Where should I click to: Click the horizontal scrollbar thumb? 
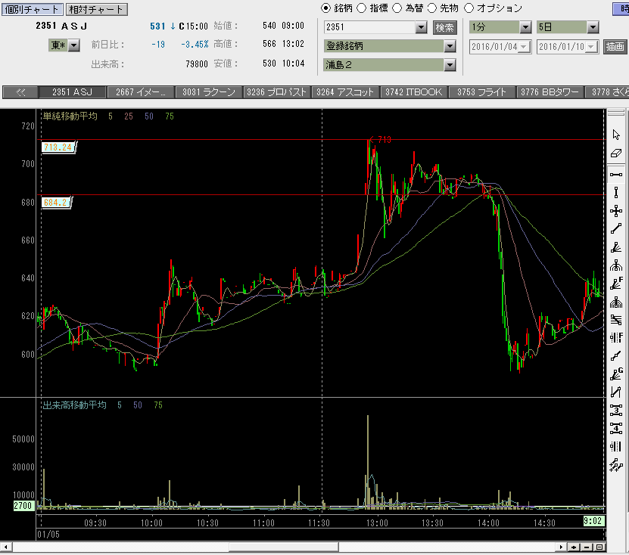[284, 547]
